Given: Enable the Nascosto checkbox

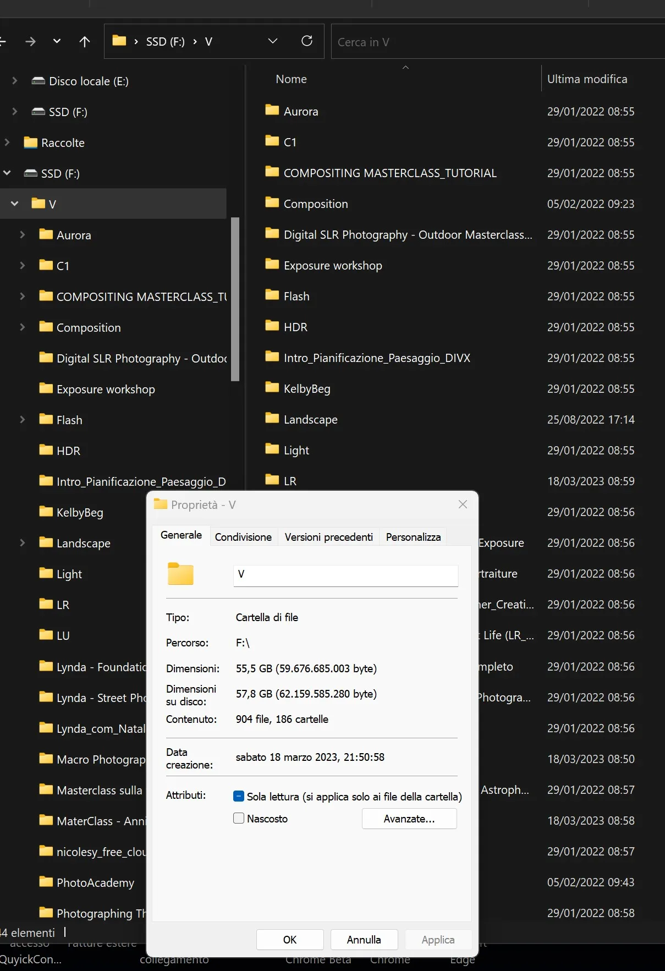Looking at the screenshot, I should click(239, 818).
